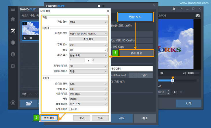Open the 프레임레이트 30 dropdown
This screenshot has height=128, width=211.
pyautogui.click(x=88, y=66)
